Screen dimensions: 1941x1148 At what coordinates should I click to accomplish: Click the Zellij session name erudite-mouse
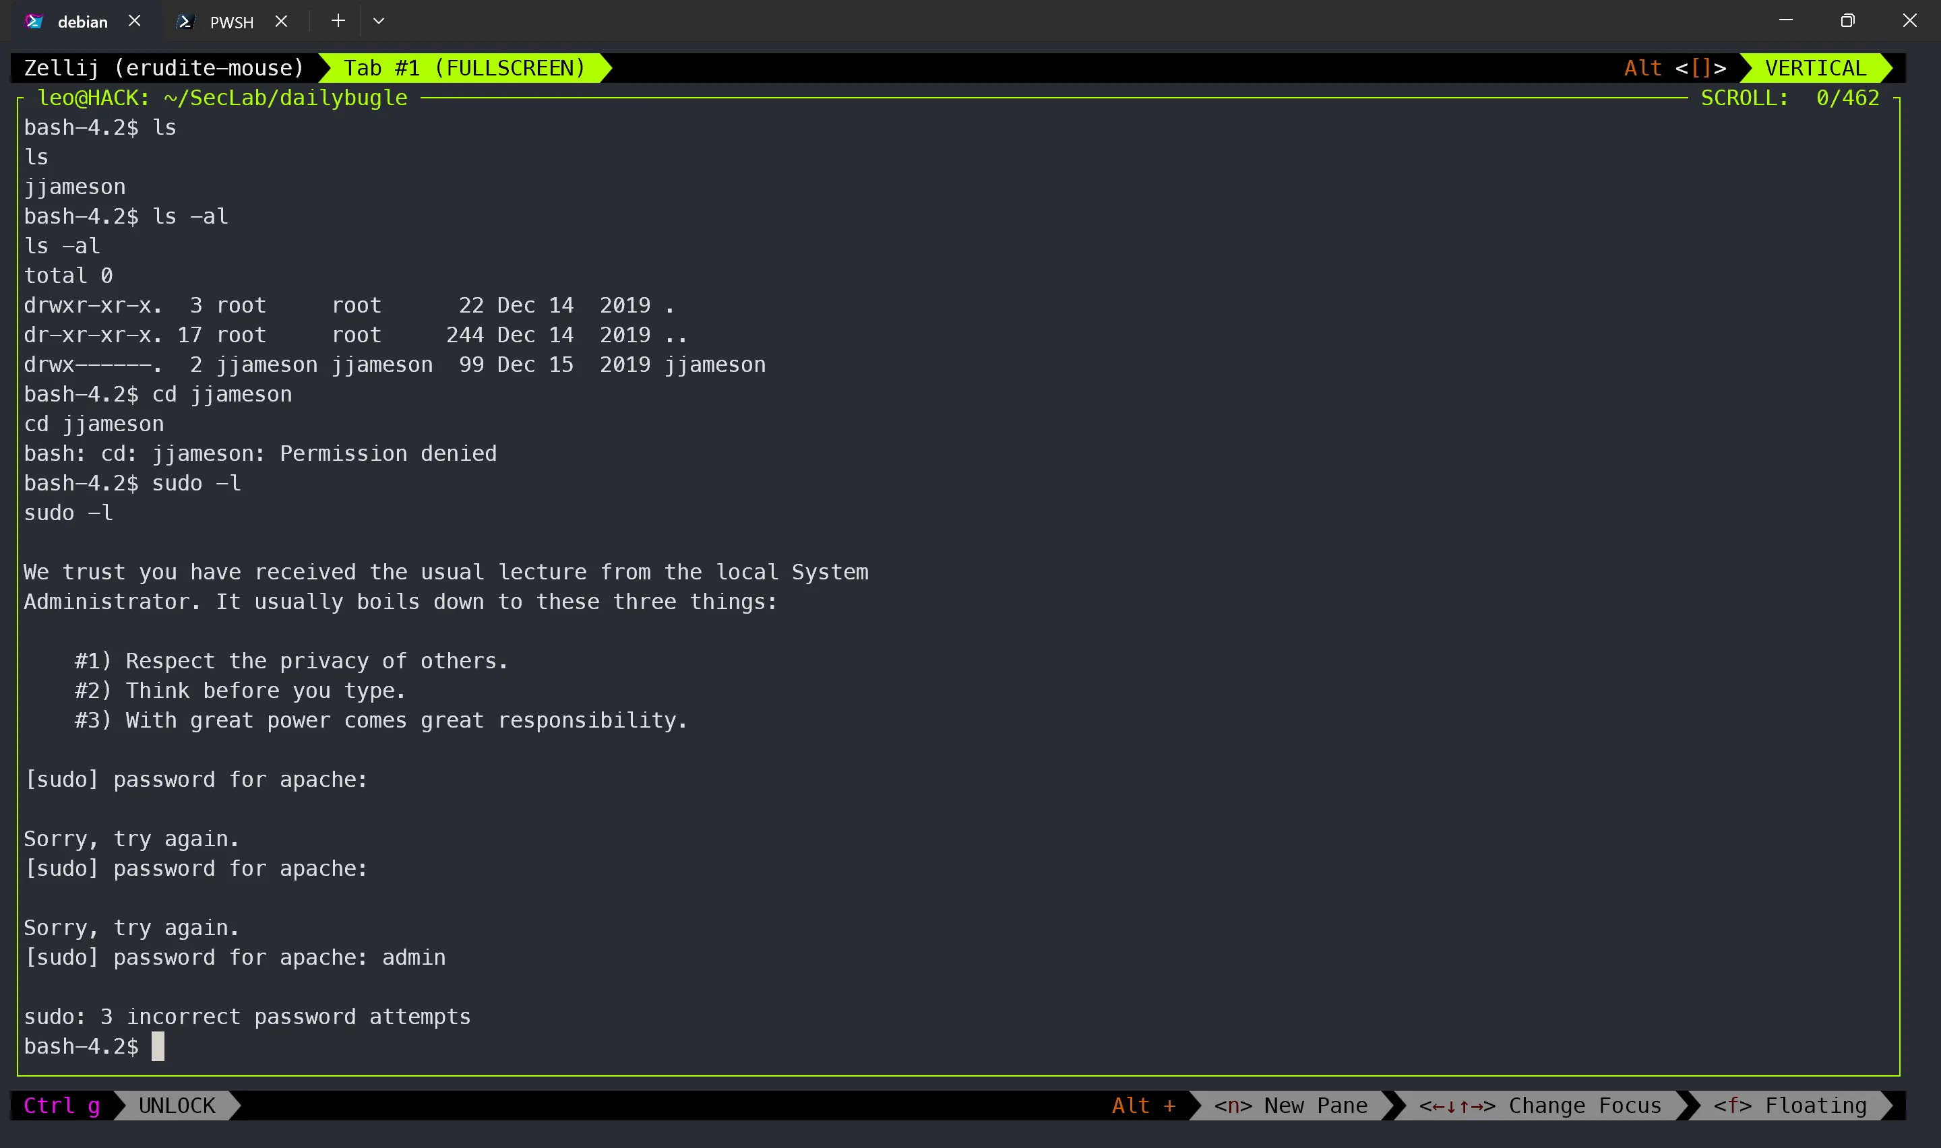coord(209,68)
